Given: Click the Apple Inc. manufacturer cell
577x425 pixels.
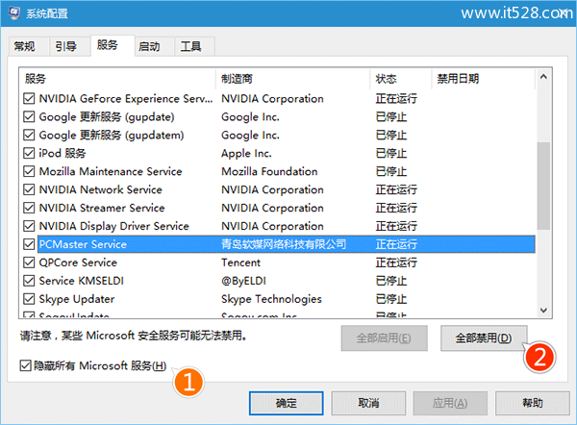Looking at the screenshot, I should [x=246, y=153].
